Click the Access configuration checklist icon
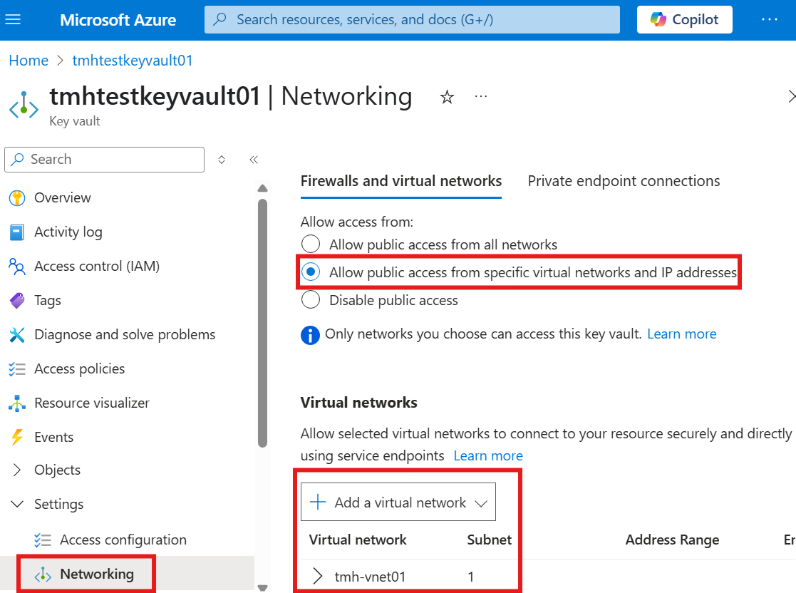The height and width of the screenshot is (593, 796). (x=43, y=540)
